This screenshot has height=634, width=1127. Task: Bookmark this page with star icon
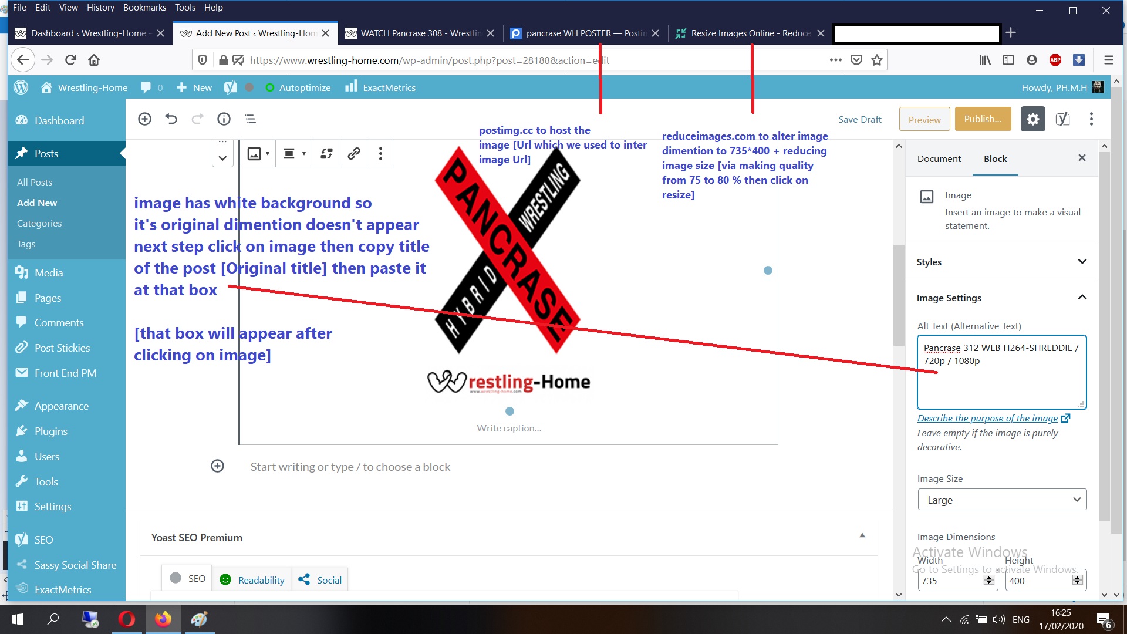coord(877,60)
